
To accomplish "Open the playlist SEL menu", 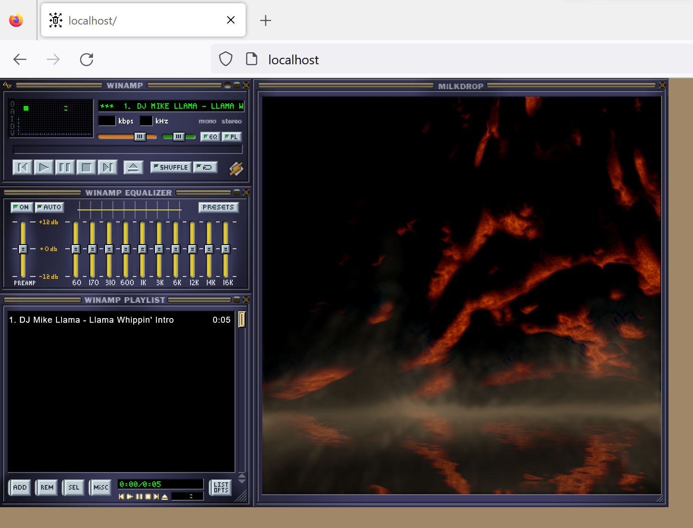I will (x=74, y=487).
